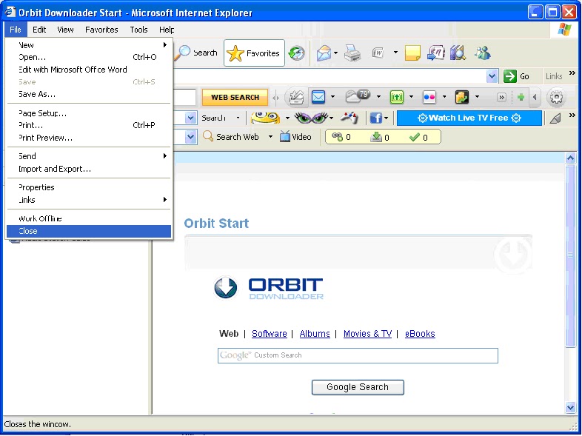Select Save As from File menu
Screen dimensions: 582x436
click(89, 94)
